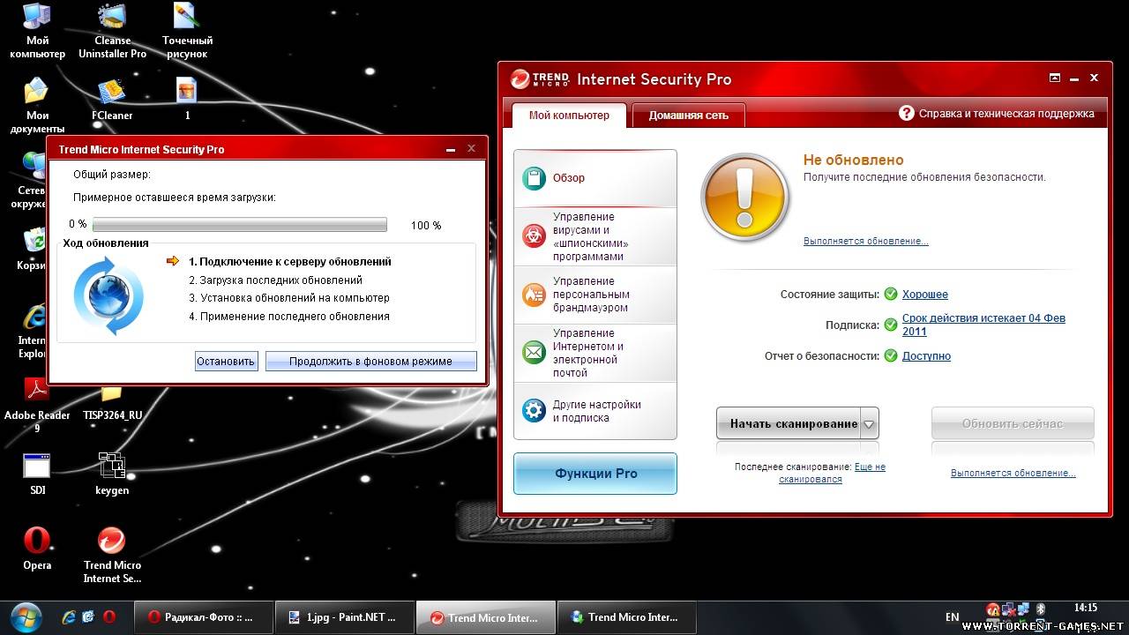Click Internet Explorer quick launch icon in taskbar
The height and width of the screenshot is (635, 1129).
click(69, 617)
